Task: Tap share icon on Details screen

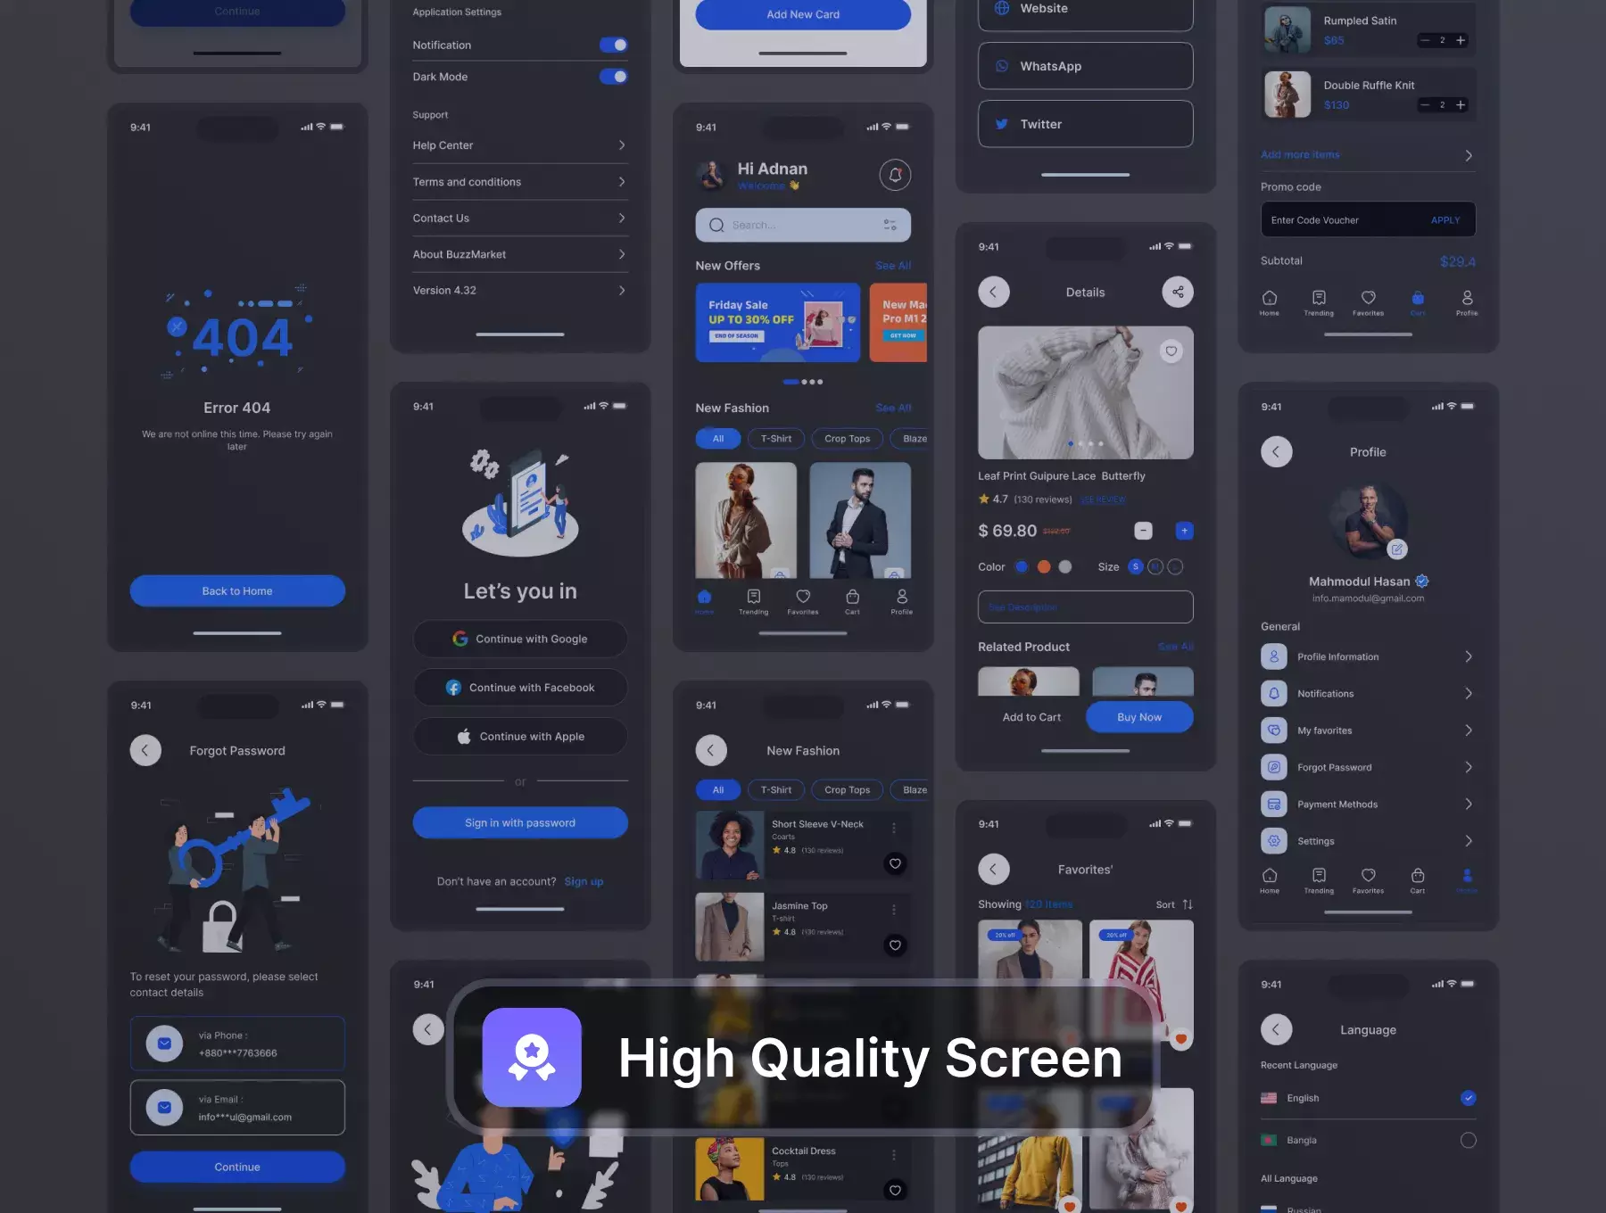Action: click(1178, 292)
